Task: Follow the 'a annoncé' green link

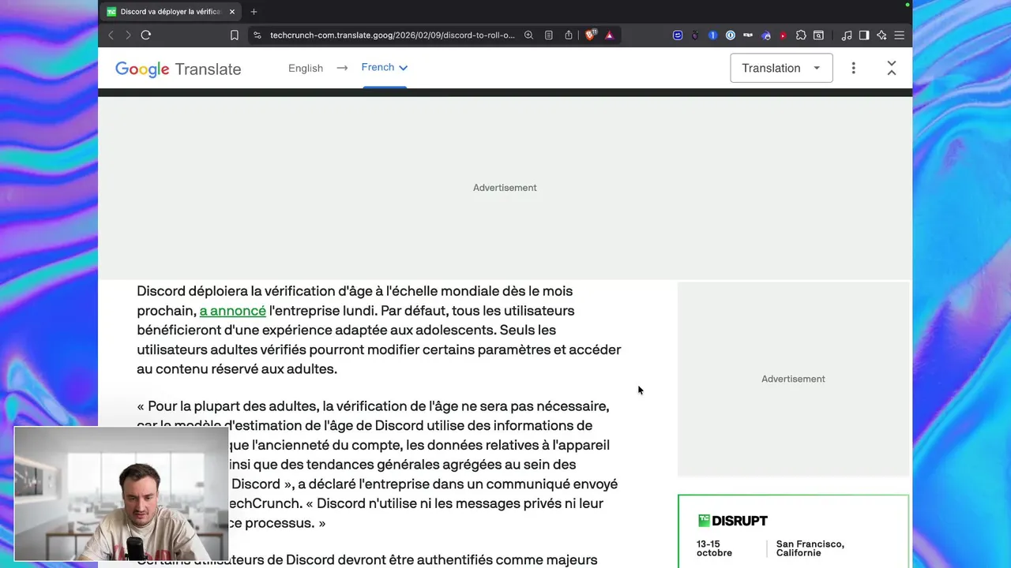Action: coord(232,311)
